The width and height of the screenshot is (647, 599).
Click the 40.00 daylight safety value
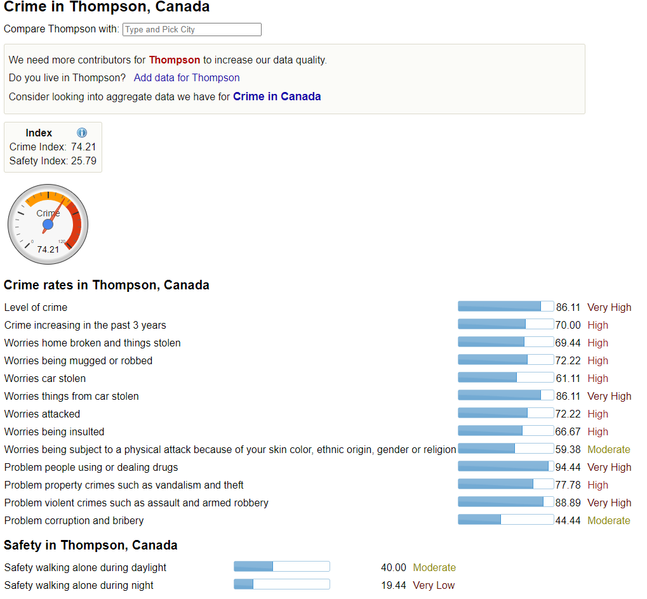point(393,567)
